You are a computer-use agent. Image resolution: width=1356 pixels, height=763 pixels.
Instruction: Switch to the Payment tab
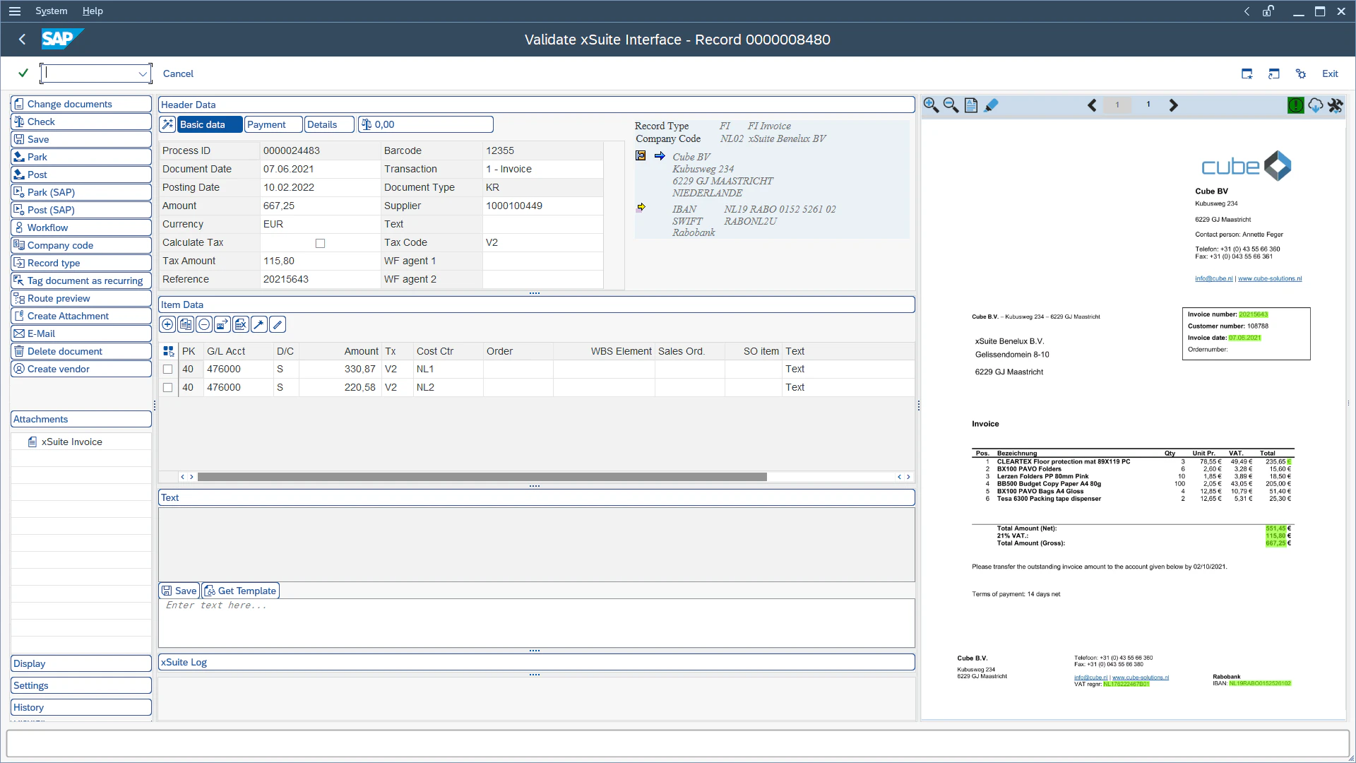[272, 124]
